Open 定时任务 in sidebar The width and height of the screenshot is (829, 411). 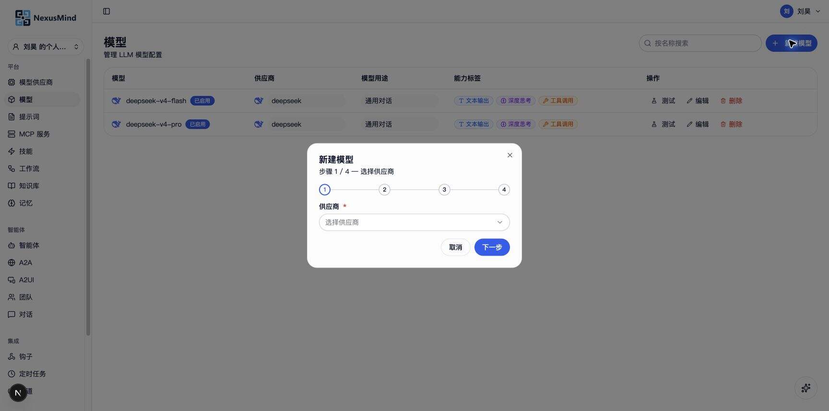[x=42, y=374]
